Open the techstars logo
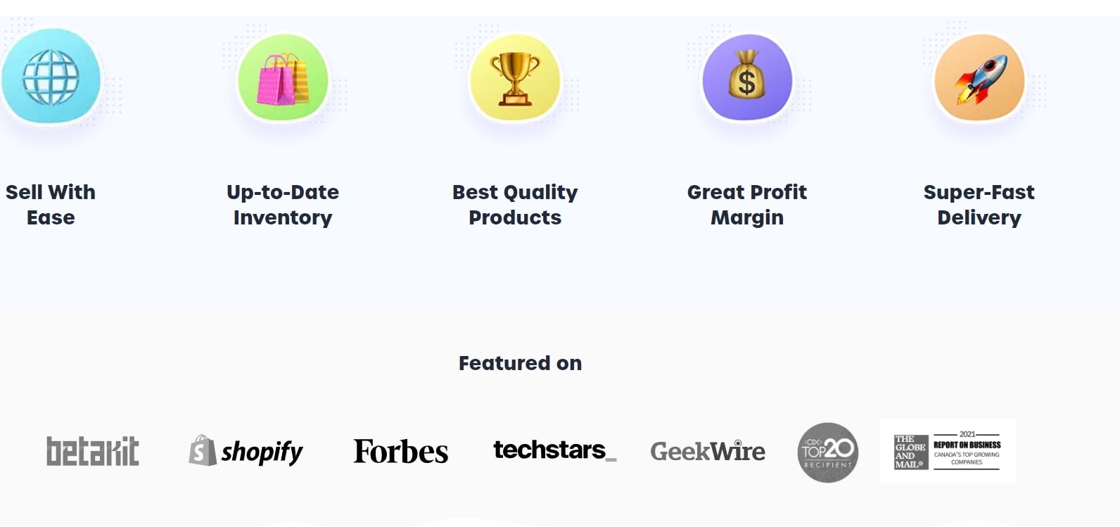 [554, 450]
